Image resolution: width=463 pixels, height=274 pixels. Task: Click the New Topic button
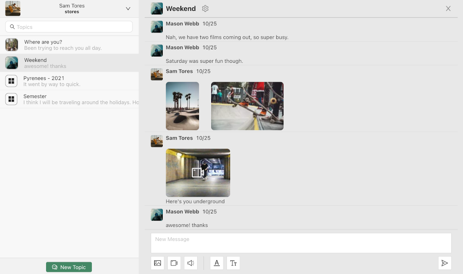click(x=69, y=267)
